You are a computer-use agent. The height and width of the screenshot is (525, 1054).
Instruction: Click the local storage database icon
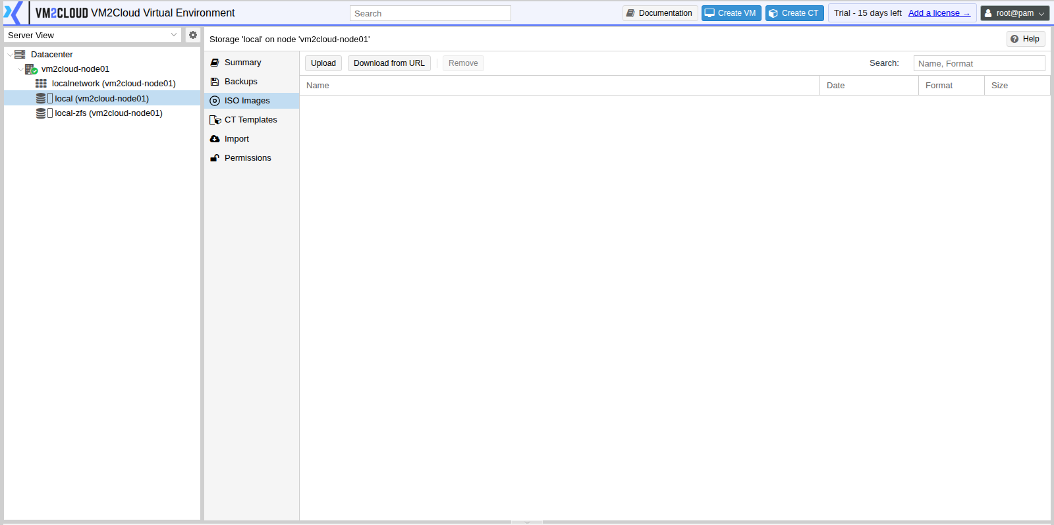pyautogui.click(x=41, y=98)
